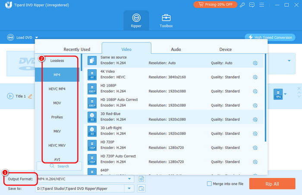
Task: Open settings gear for HD 1080P
Action: (255, 91)
